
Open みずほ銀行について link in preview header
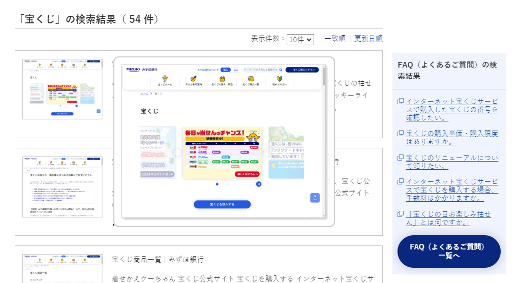pyautogui.click(x=208, y=70)
